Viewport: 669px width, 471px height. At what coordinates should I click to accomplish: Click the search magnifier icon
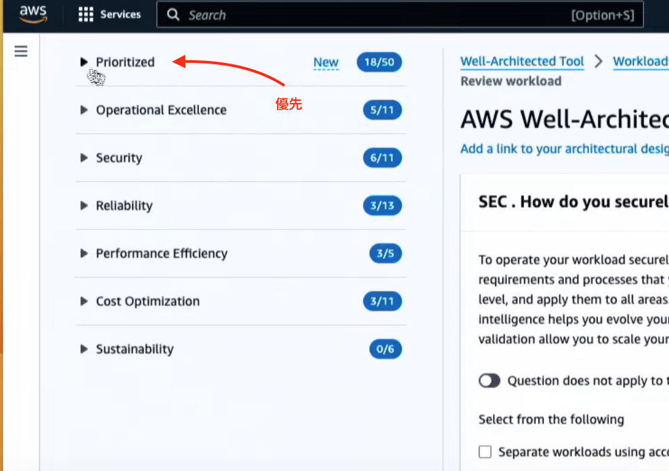click(174, 15)
